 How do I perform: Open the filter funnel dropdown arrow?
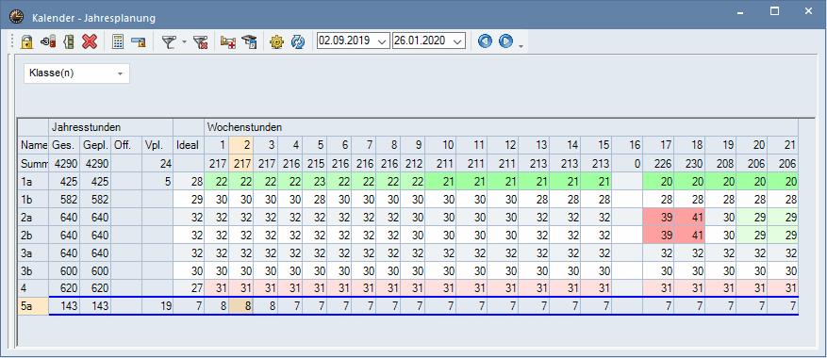point(184,41)
